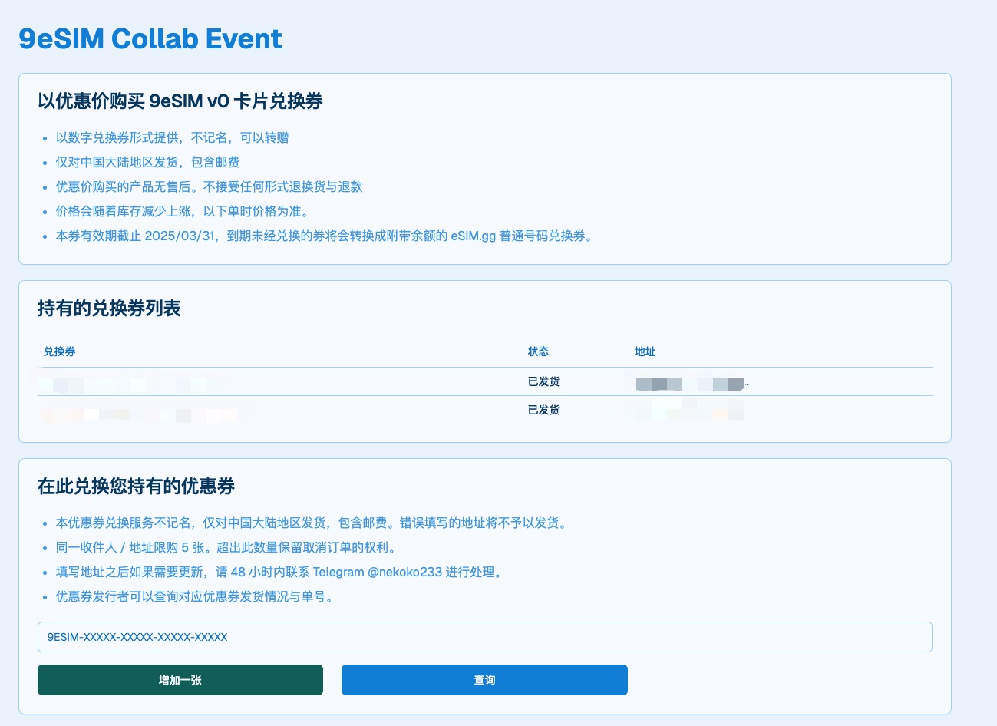This screenshot has width=997, height=726.
Task: Click the bullet text 以数字兑换券形式提供，不记名，可以转赠
Action: click(172, 137)
